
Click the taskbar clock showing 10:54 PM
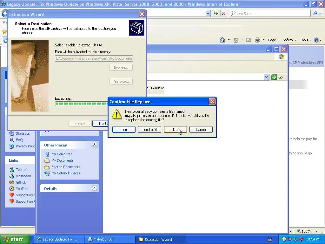(x=313, y=239)
